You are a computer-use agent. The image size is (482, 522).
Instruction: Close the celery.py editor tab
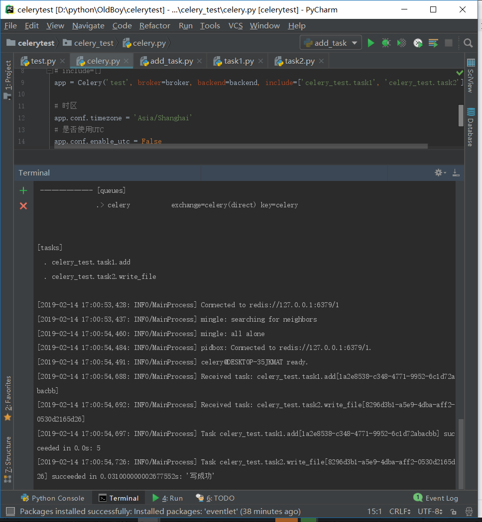pyautogui.click(x=126, y=61)
